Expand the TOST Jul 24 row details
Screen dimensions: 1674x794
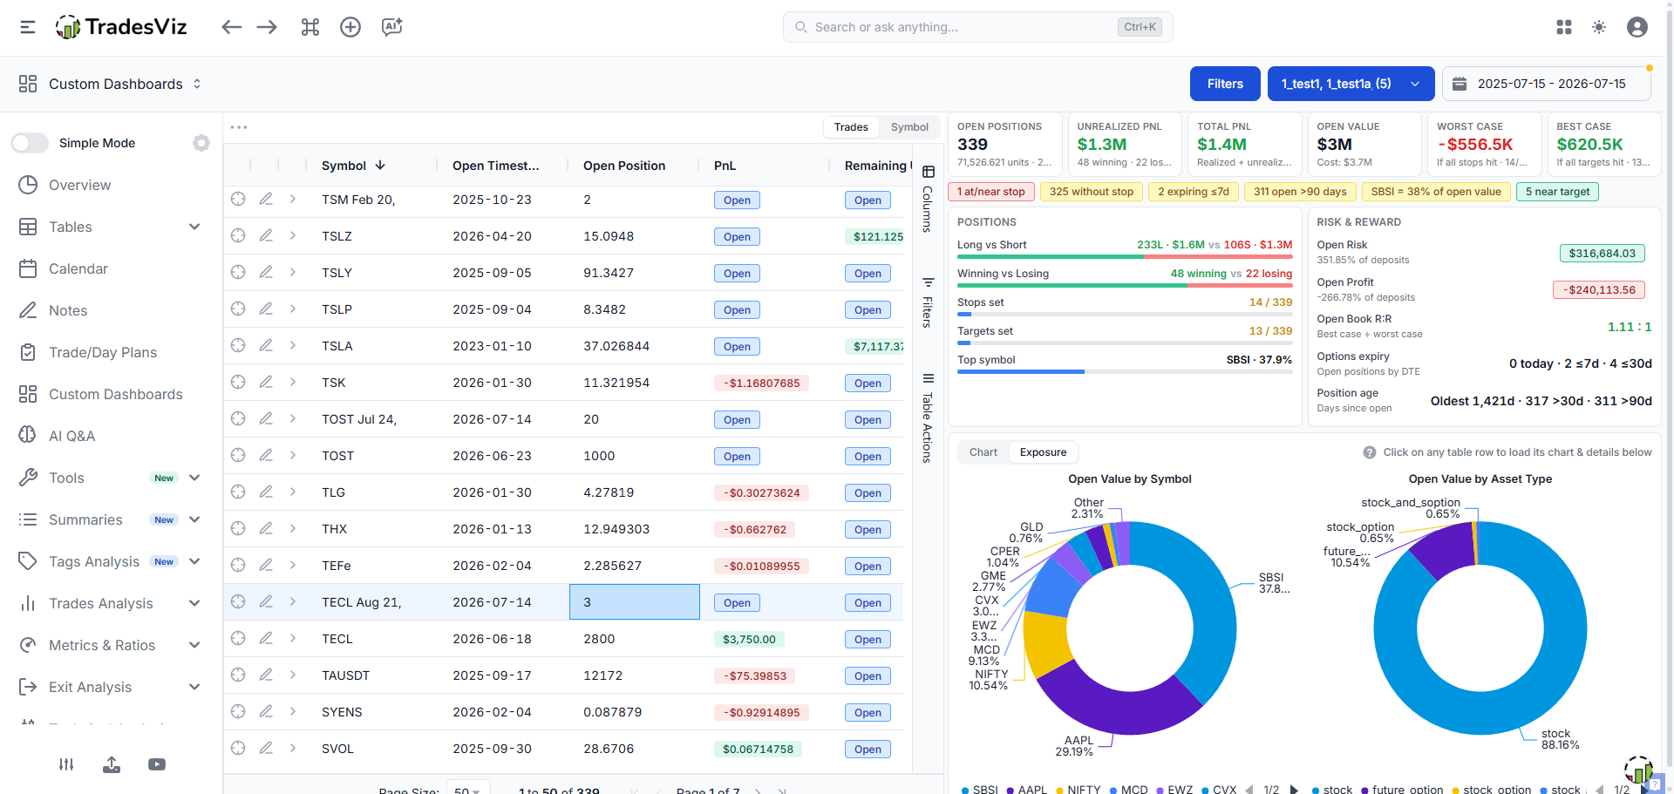tap(293, 418)
